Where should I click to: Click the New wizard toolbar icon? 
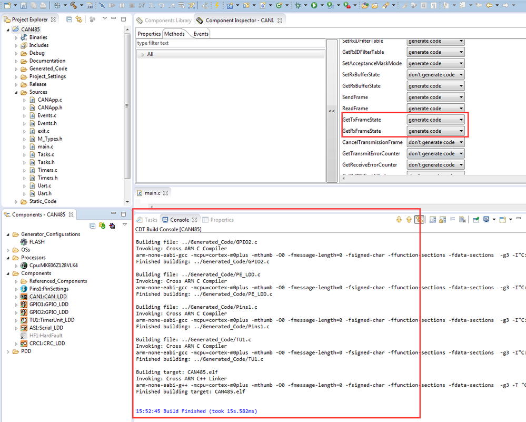[7, 5]
